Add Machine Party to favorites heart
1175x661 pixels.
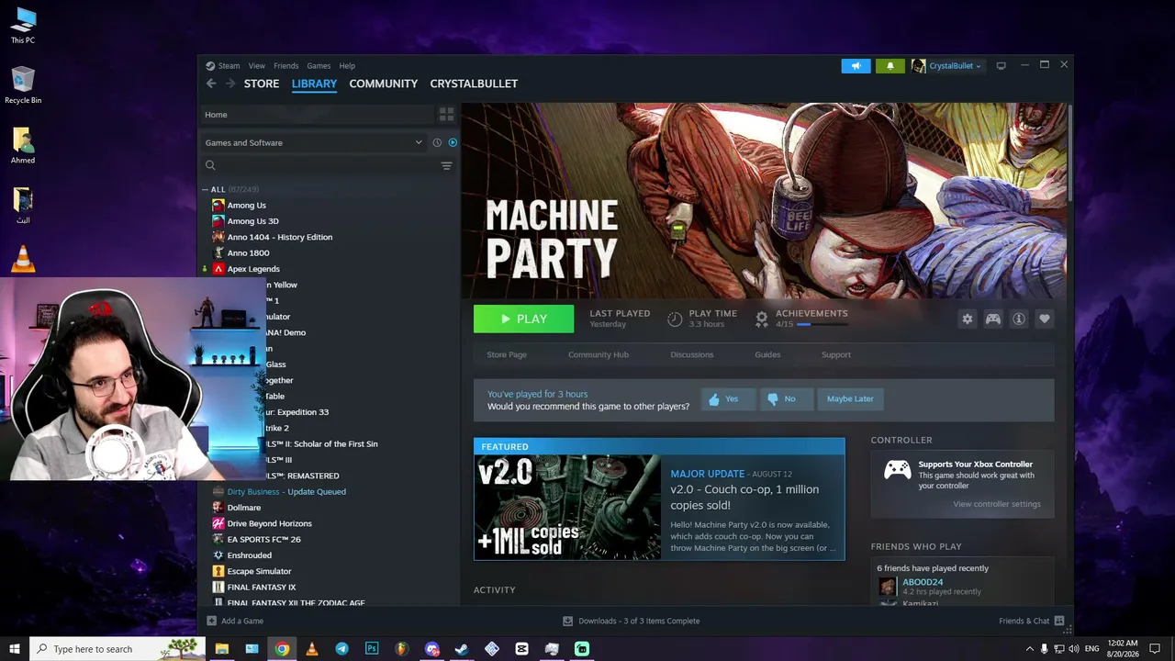coord(1044,319)
